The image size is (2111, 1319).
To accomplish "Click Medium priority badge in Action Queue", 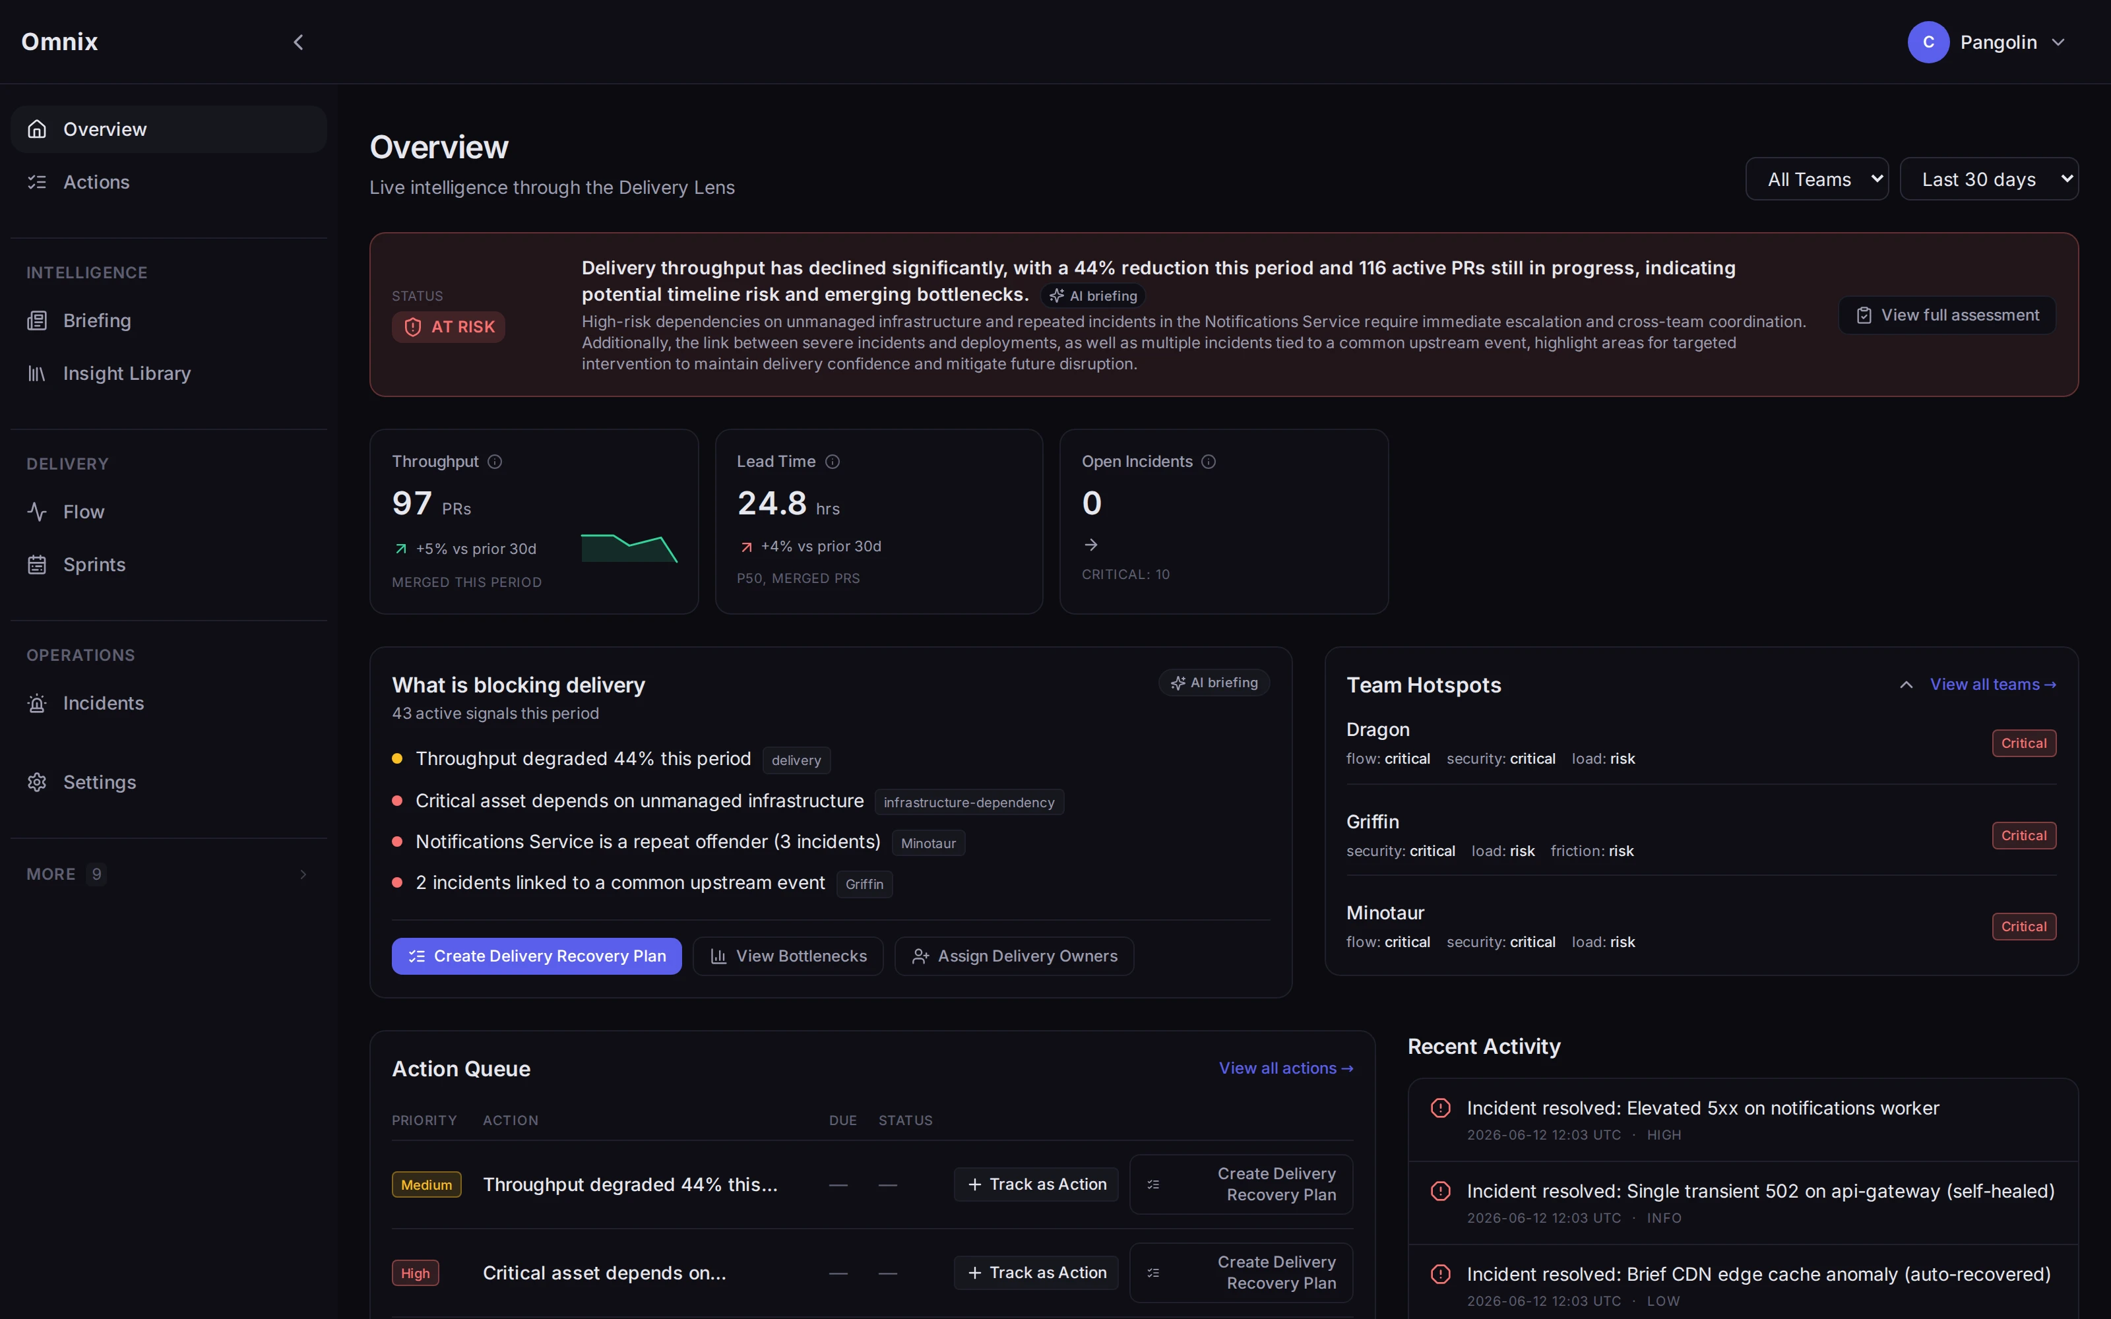I will click(x=425, y=1184).
